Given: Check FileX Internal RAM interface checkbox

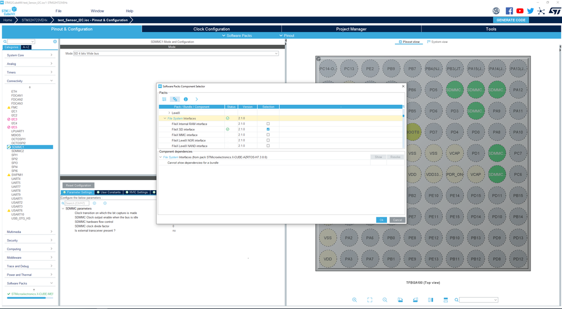Looking at the screenshot, I should point(268,124).
